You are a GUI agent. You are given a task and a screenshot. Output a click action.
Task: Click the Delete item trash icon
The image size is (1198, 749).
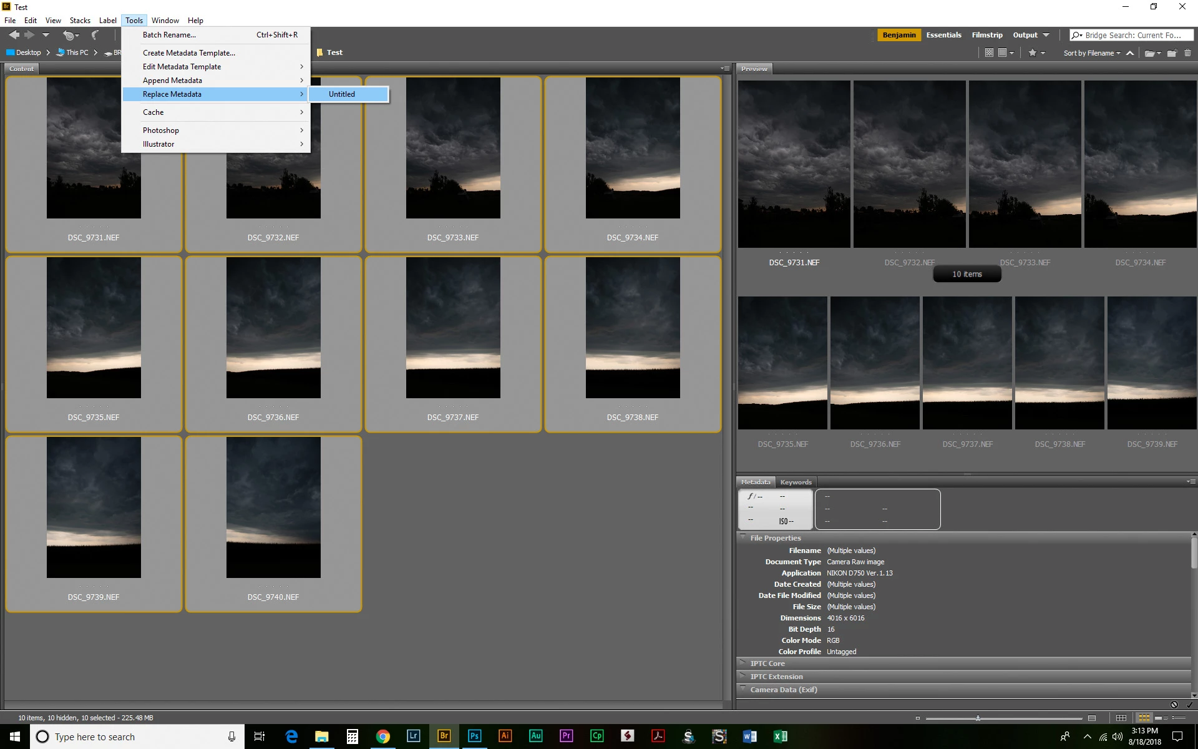[x=1187, y=53]
